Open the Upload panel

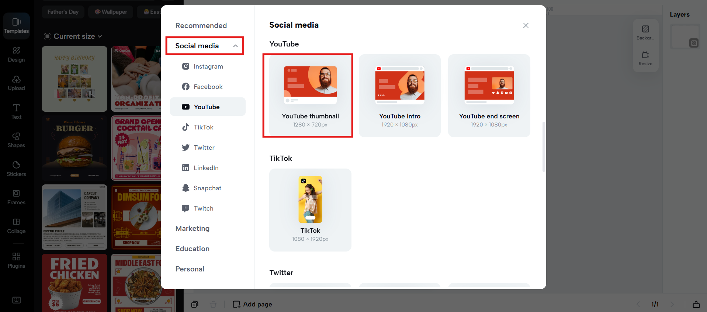[x=16, y=83]
